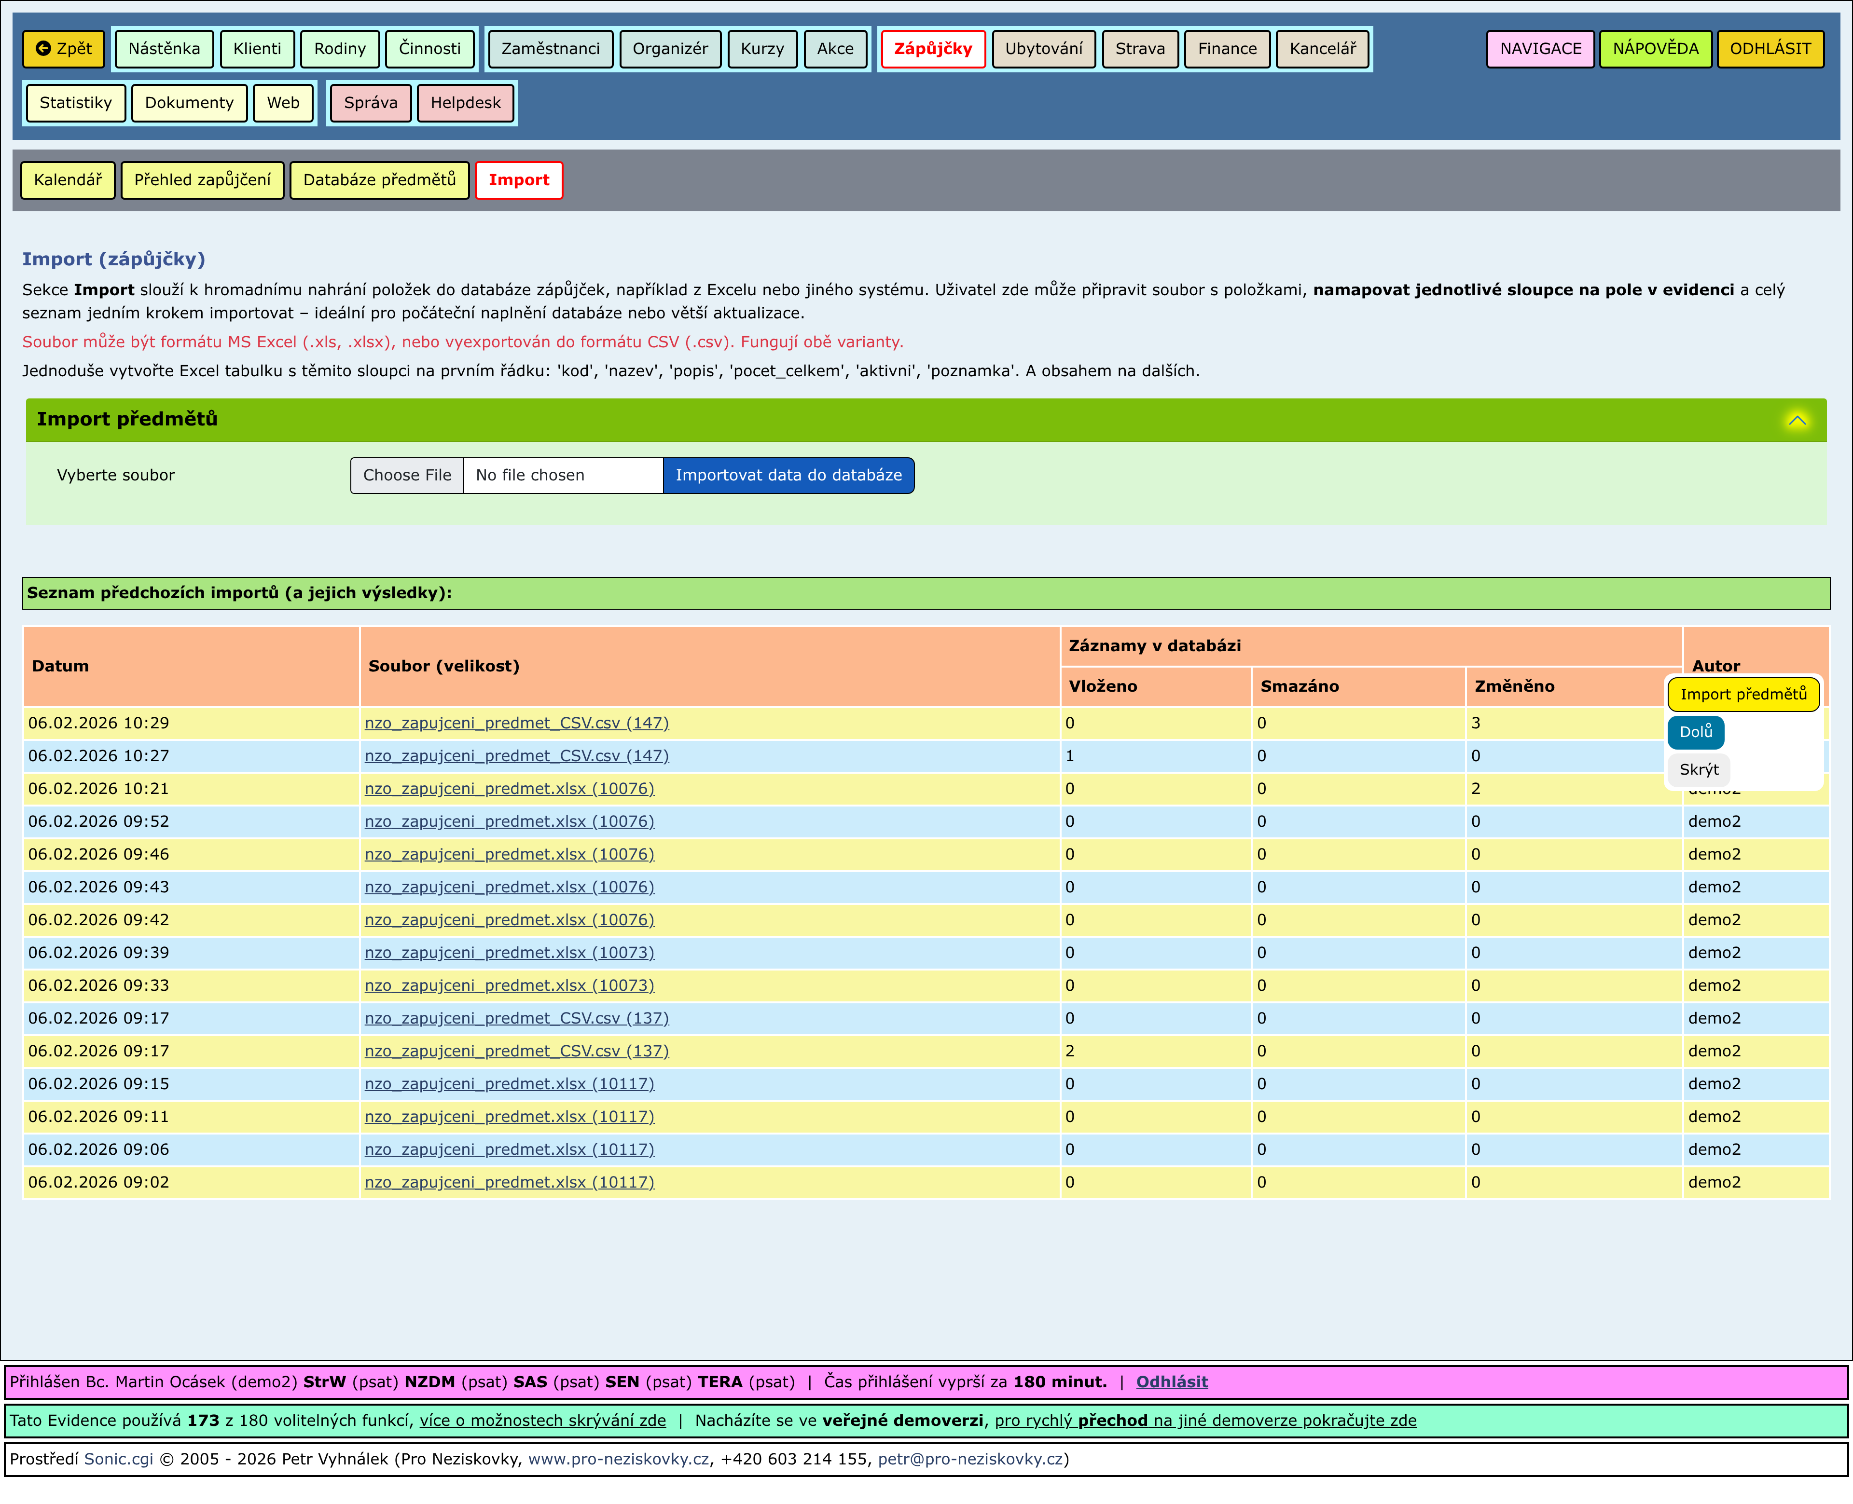This screenshot has width=1853, height=1504.
Task: Collapse the Import předmětů panel chevron
Action: pos(1797,420)
